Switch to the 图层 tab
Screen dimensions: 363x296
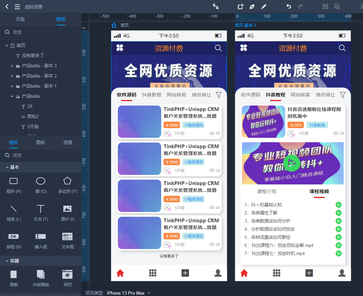point(61,19)
